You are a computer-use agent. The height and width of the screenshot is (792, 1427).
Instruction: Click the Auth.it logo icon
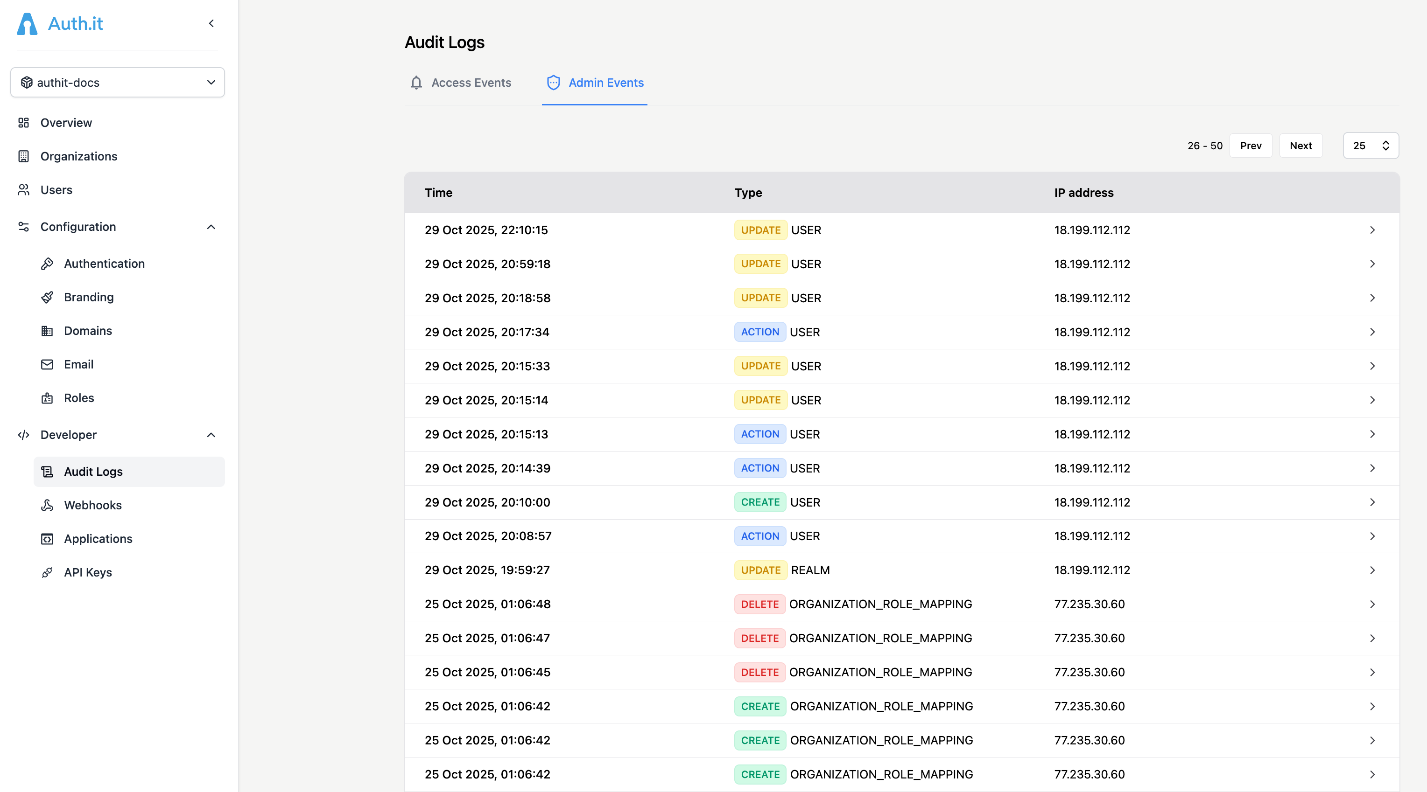point(27,24)
